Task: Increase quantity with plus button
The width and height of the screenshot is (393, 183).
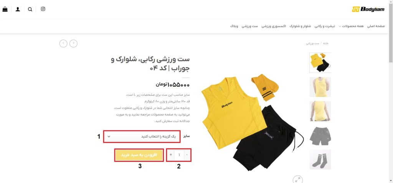Action: tap(171, 155)
